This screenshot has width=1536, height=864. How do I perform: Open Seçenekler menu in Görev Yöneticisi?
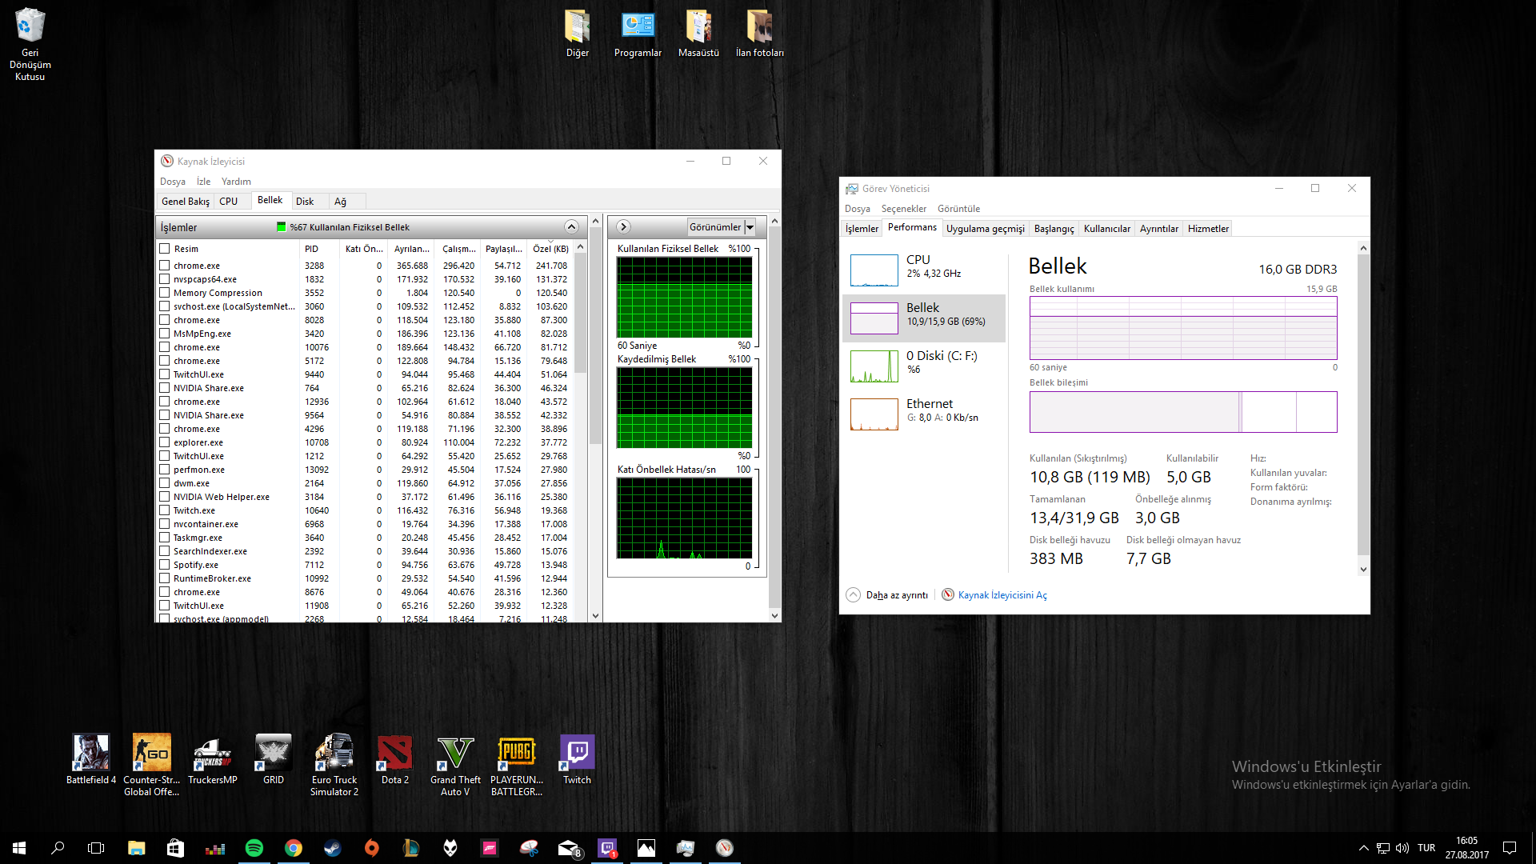(903, 209)
